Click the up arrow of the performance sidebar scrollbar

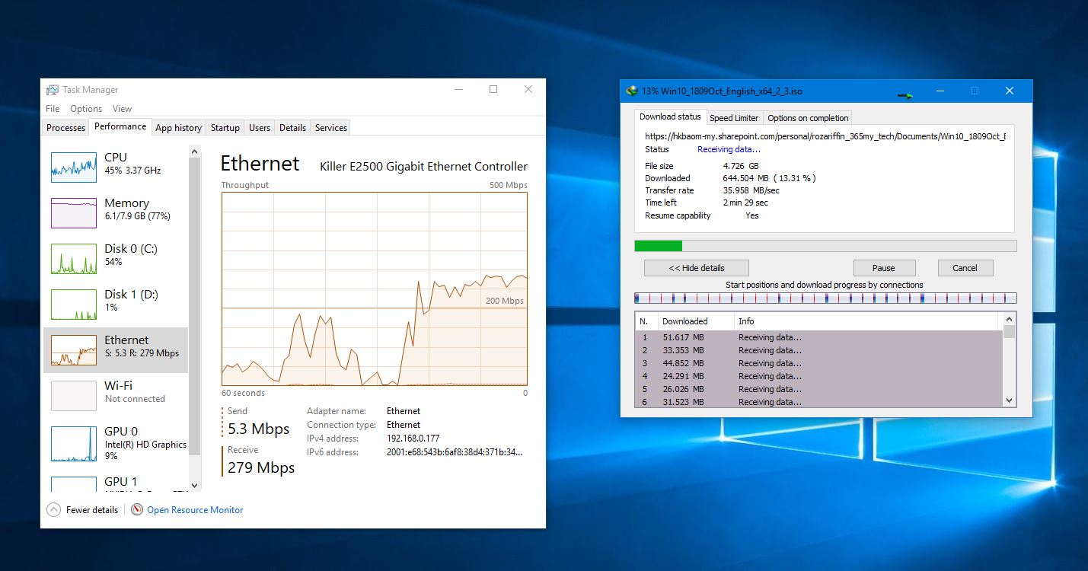coord(194,151)
